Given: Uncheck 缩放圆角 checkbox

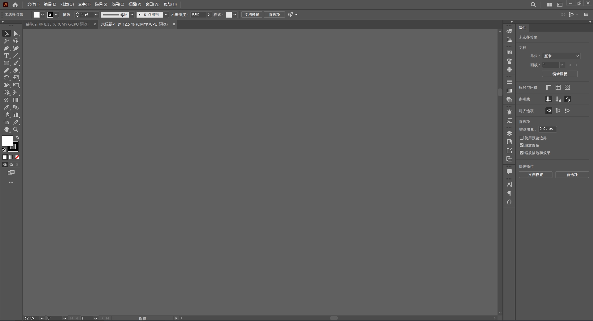Looking at the screenshot, I should click(522, 145).
